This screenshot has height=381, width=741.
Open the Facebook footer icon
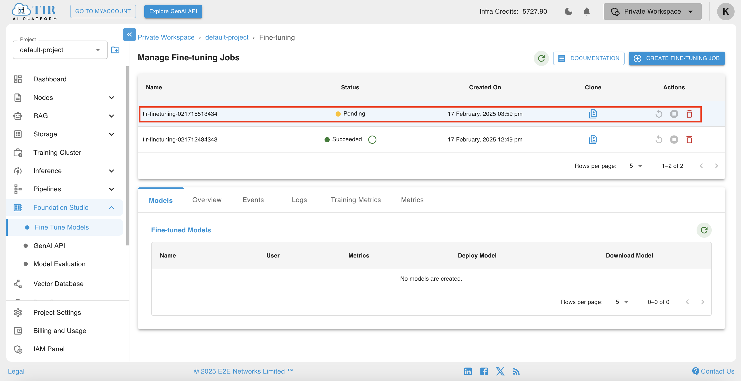click(x=484, y=371)
